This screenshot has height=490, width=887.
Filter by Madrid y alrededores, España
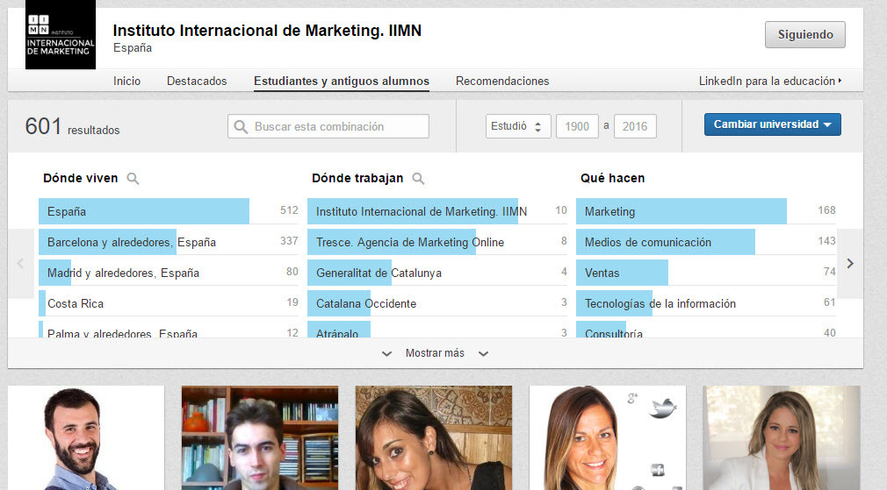coord(169,272)
